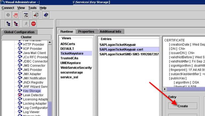
Task: Click scroll up arrow in services tree
Action: [x=50, y=42]
